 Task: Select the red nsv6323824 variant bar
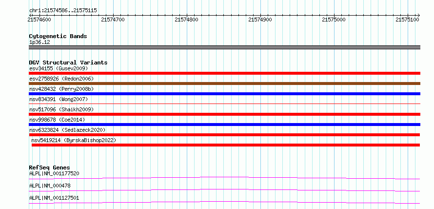(224, 135)
